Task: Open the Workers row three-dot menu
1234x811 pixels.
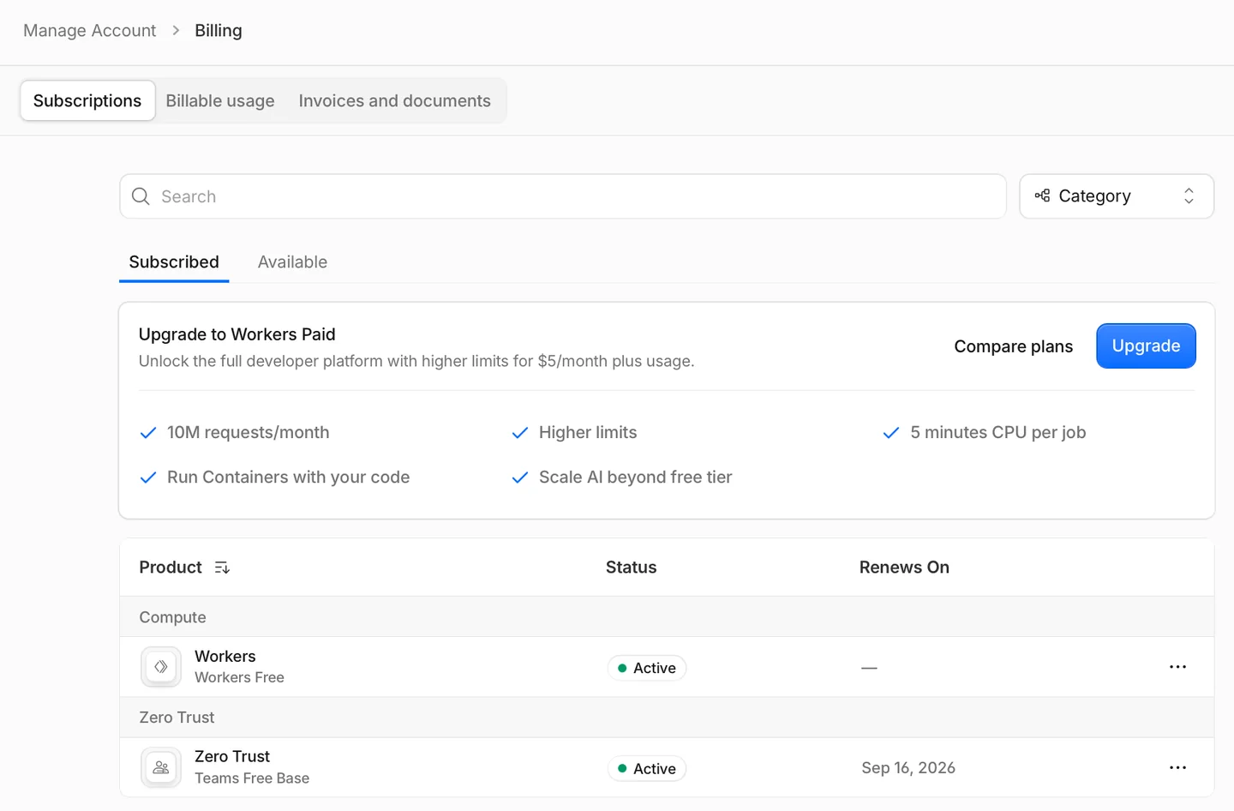Action: [x=1177, y=667]
